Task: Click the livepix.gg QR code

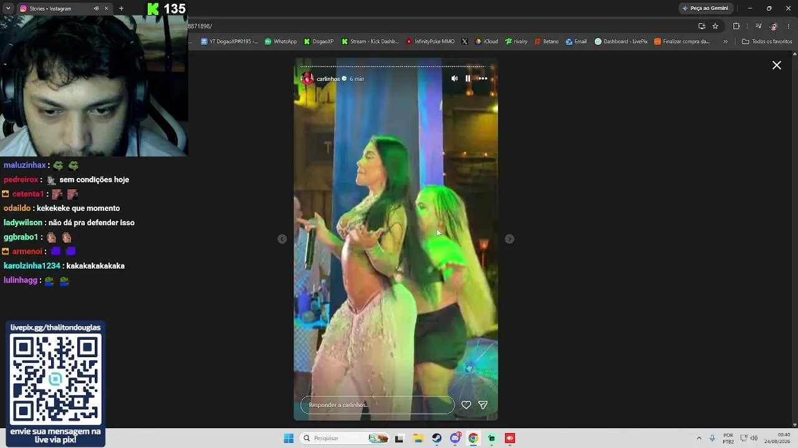Action: coord(55,378)
